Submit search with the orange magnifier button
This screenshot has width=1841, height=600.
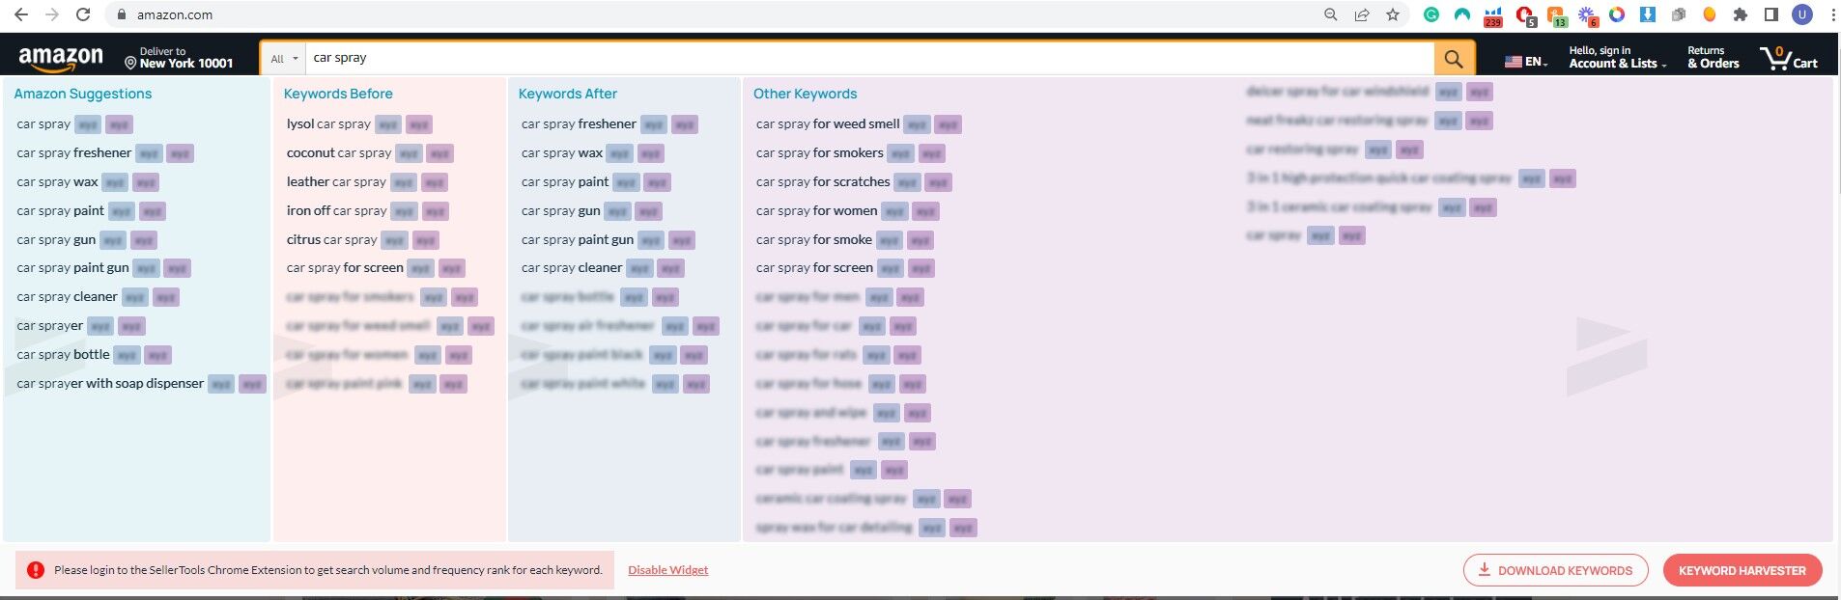tap(1454, 59)
